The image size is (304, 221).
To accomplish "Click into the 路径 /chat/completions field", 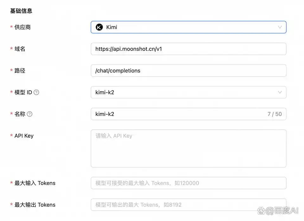I will [188, 71].
